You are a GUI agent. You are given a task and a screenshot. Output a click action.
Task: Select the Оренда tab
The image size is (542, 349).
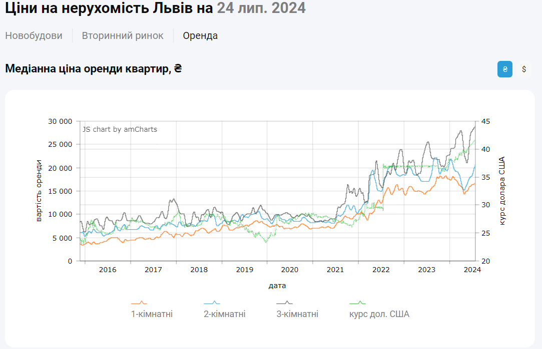pos(200,35)
